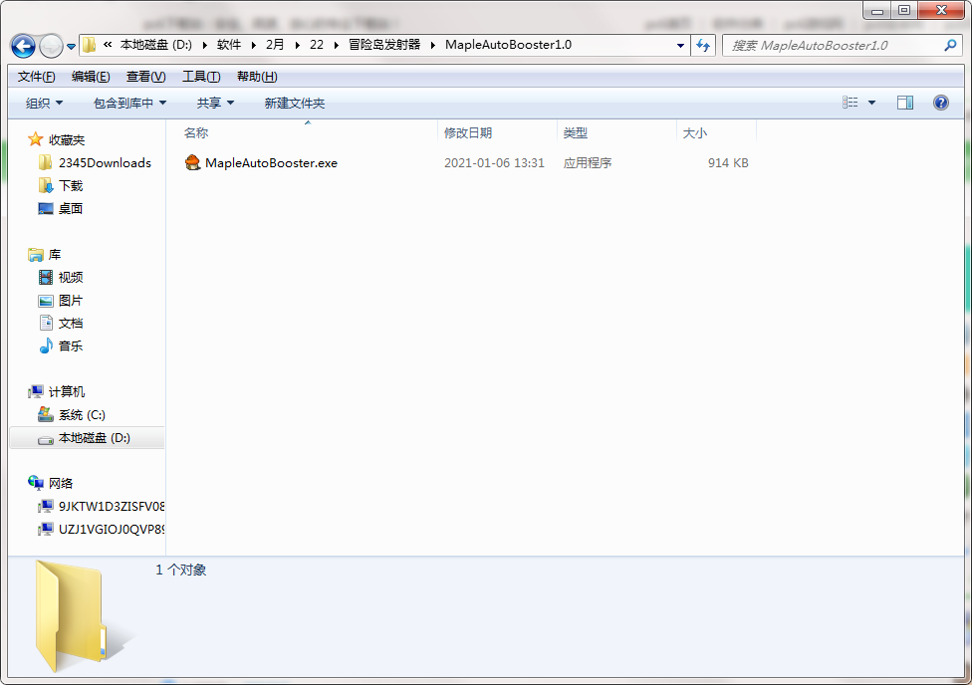Toggle the preview pane icon

click(x=905, y=103)
